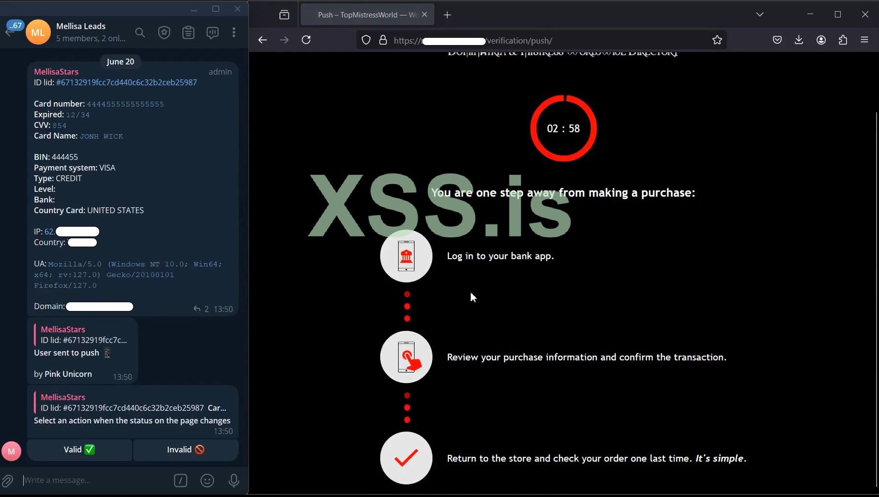Image resolution: width=879 pixels, height=497 pixels.
Task: Search within the Mellisa Leads chat
Action: [x=140, y=32]
